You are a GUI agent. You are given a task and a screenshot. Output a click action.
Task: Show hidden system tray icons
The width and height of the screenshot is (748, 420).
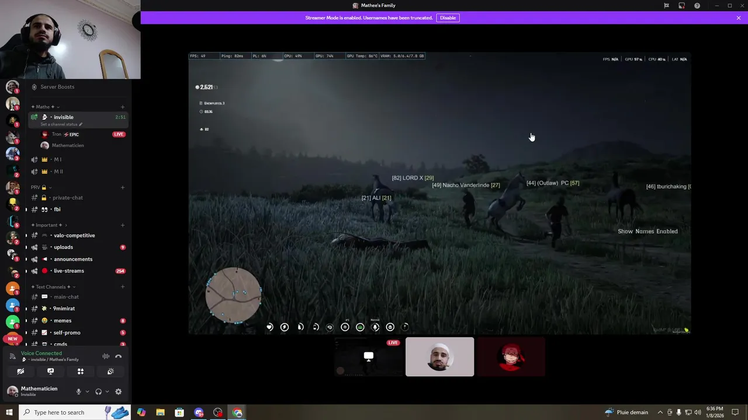(660, 412)
